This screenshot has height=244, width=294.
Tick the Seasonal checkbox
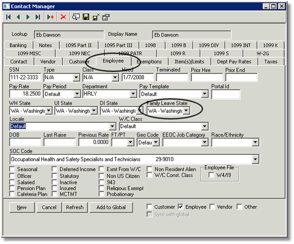point(12,169)
